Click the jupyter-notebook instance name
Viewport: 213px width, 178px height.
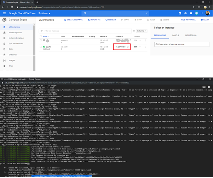point(47,48)
